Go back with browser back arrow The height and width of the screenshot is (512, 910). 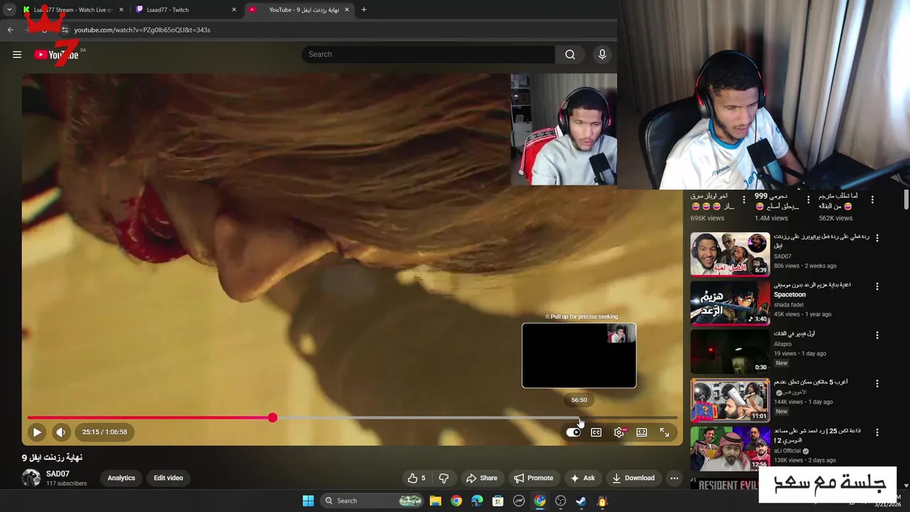tap(10, 30)
